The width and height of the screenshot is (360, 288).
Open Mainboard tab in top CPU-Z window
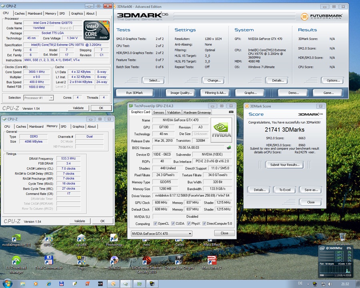tap(35, 14)
